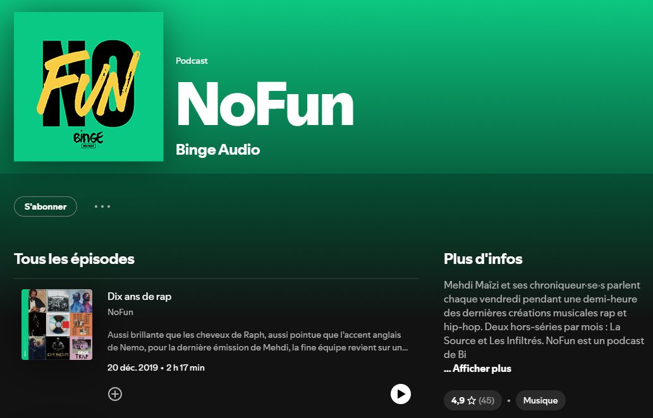The height and width of the screenshot is (418, 653).
Task: Play the Dix ans de rap episode
Action: (x=400, y=394)
